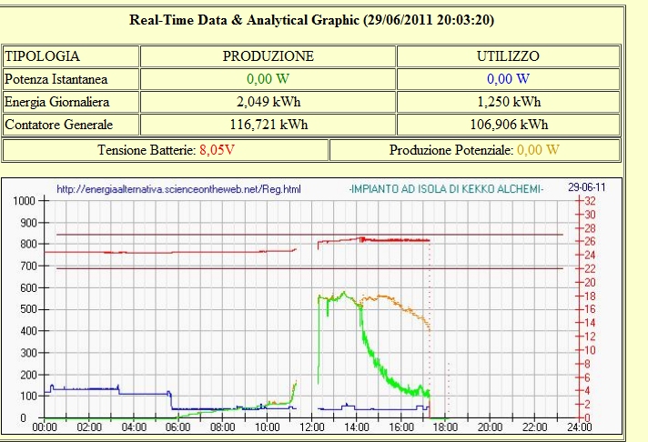Click the red 8,05V battery voltage
The width and height of the screenshot is (648, 442).
click(x=217, y=150)
